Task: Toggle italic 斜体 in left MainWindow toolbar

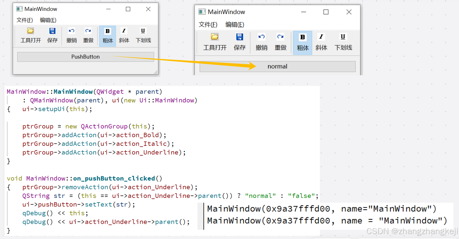Action: click(124, 36)
